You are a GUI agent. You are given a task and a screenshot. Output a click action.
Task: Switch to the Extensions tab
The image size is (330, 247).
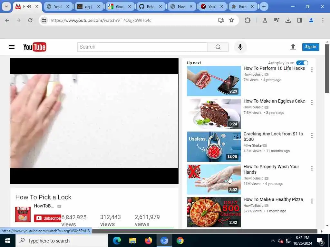pyautogui.click(x=243, y=6)
